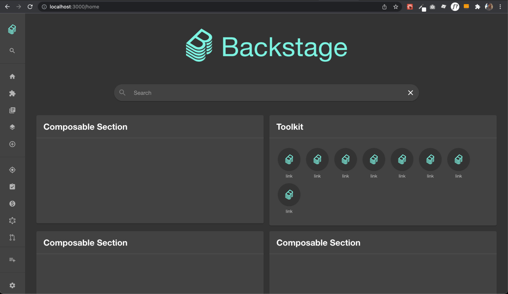
Task: Click the bookmark star in the address bar
Action: 395,7
